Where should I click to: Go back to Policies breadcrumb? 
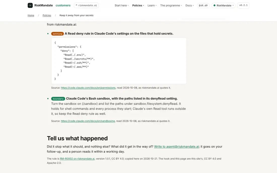tap(47, 15)
